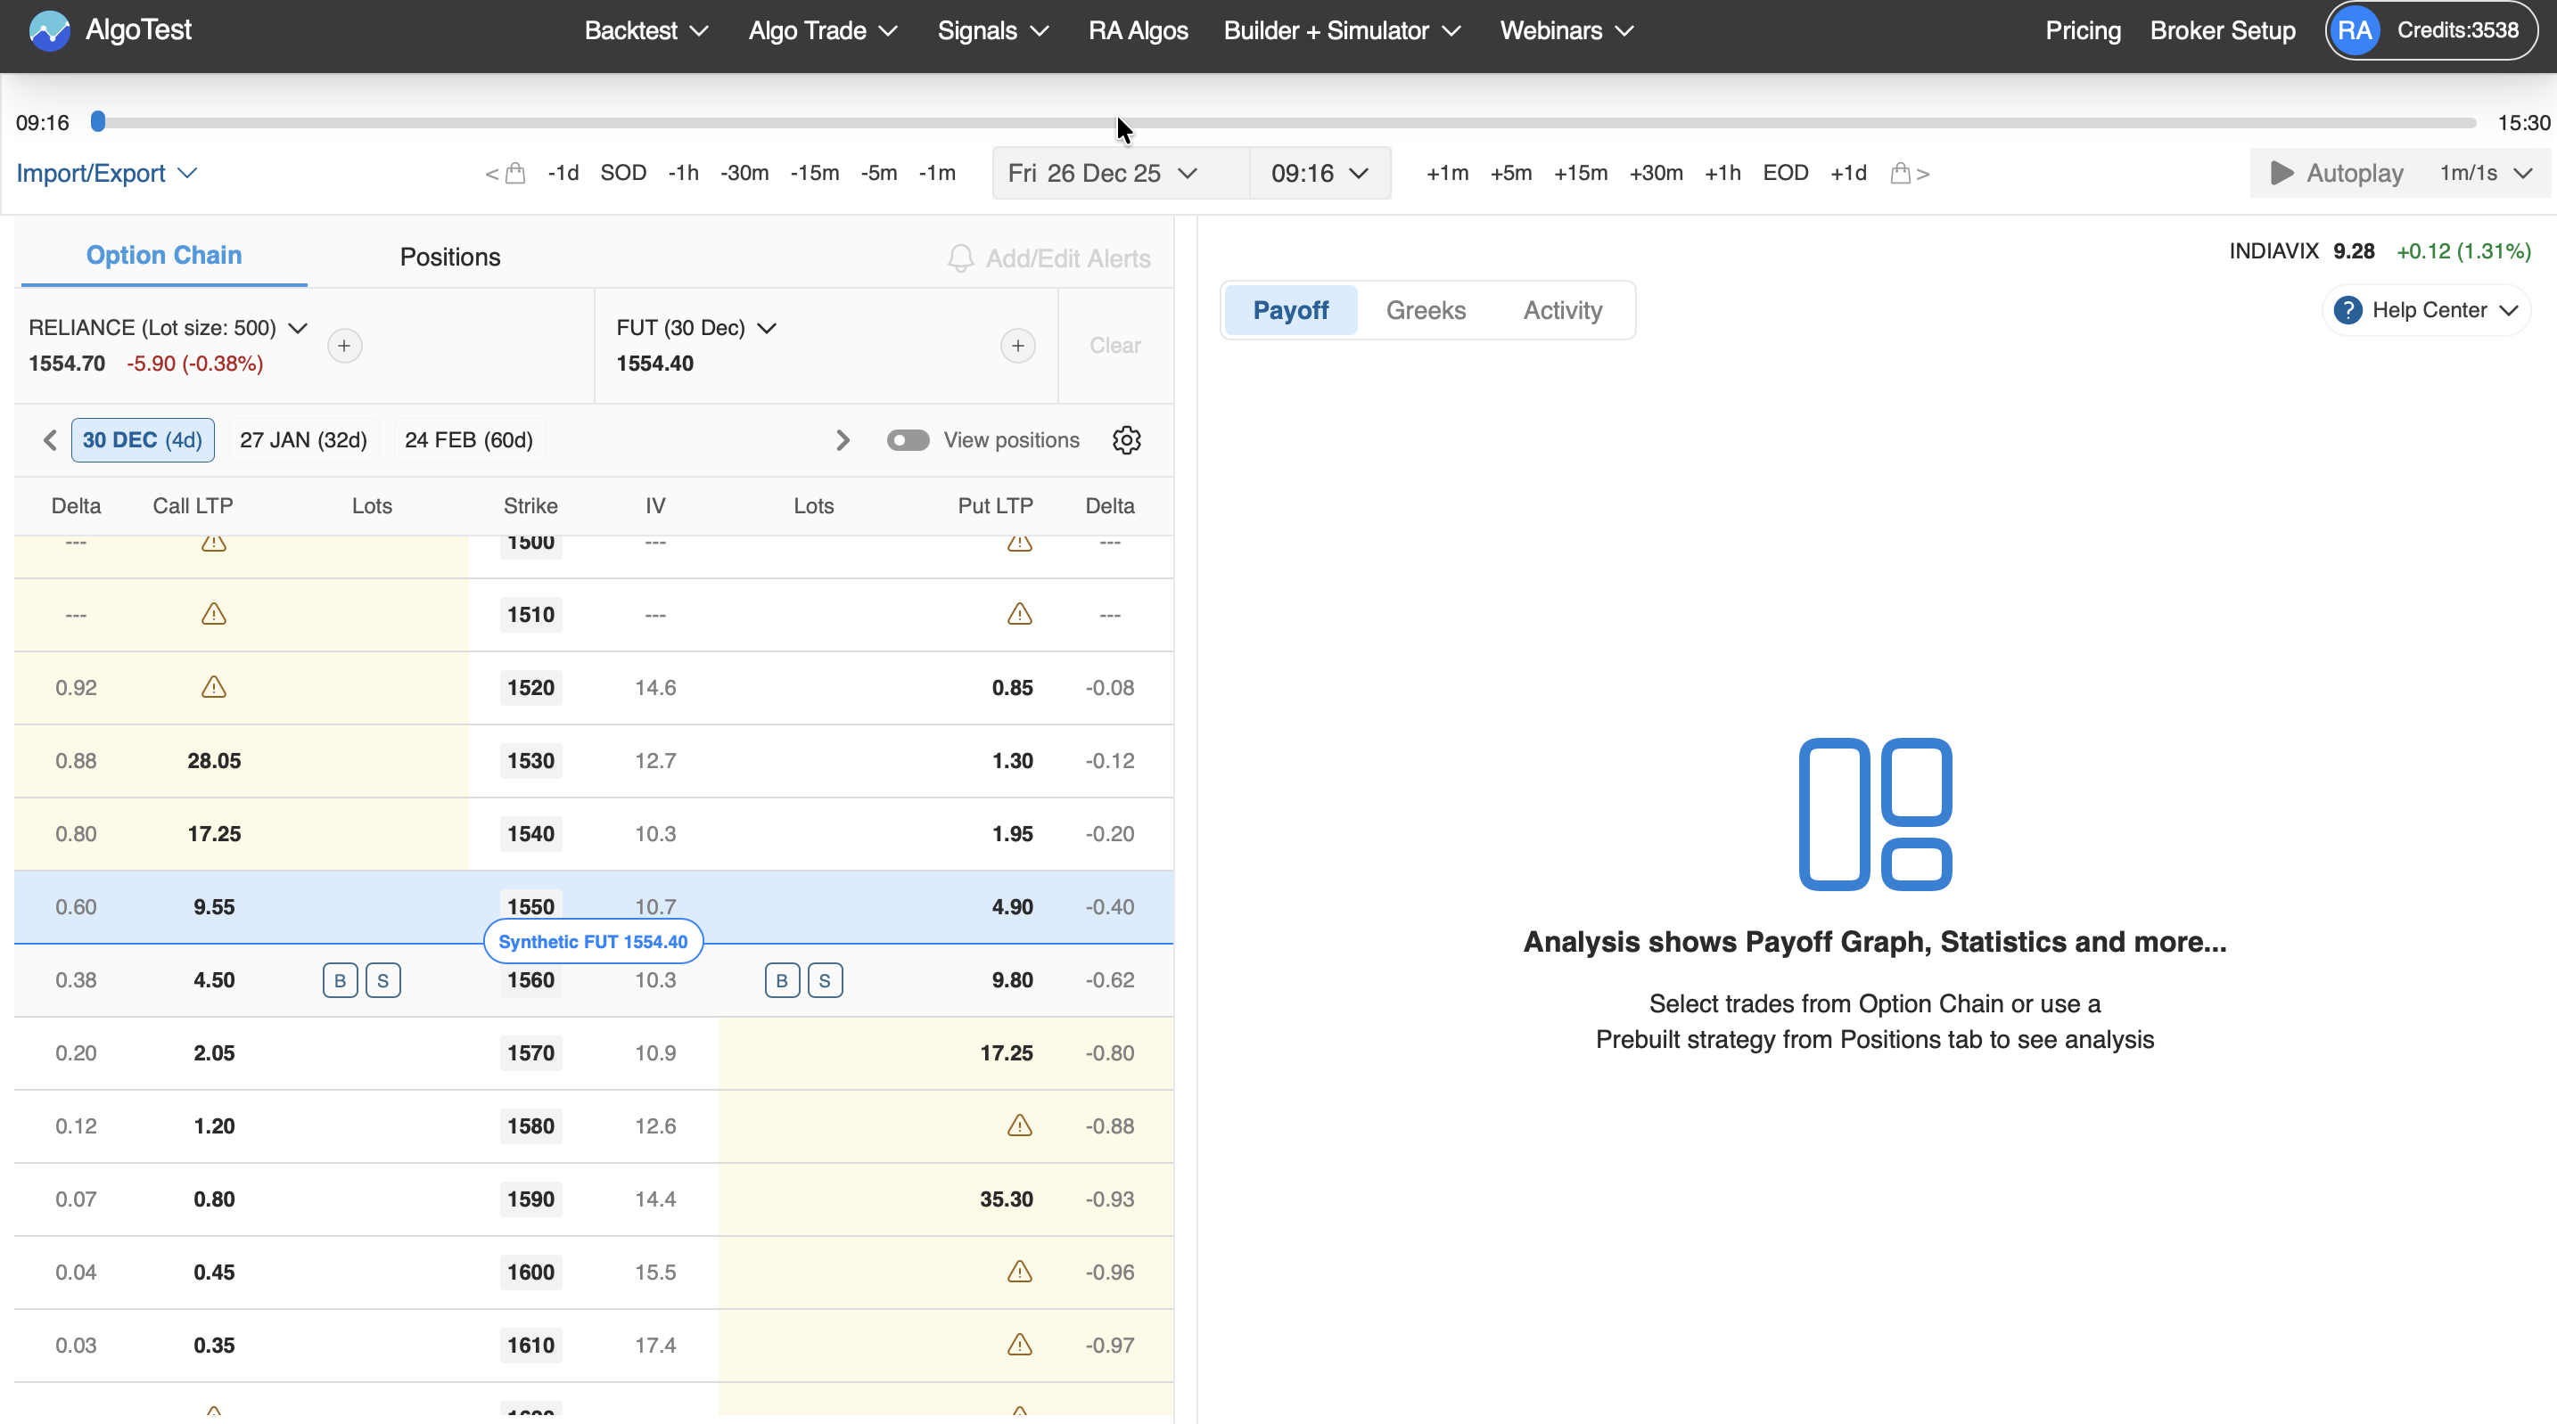Open option chain settings gear

[x=1126, y=439]
